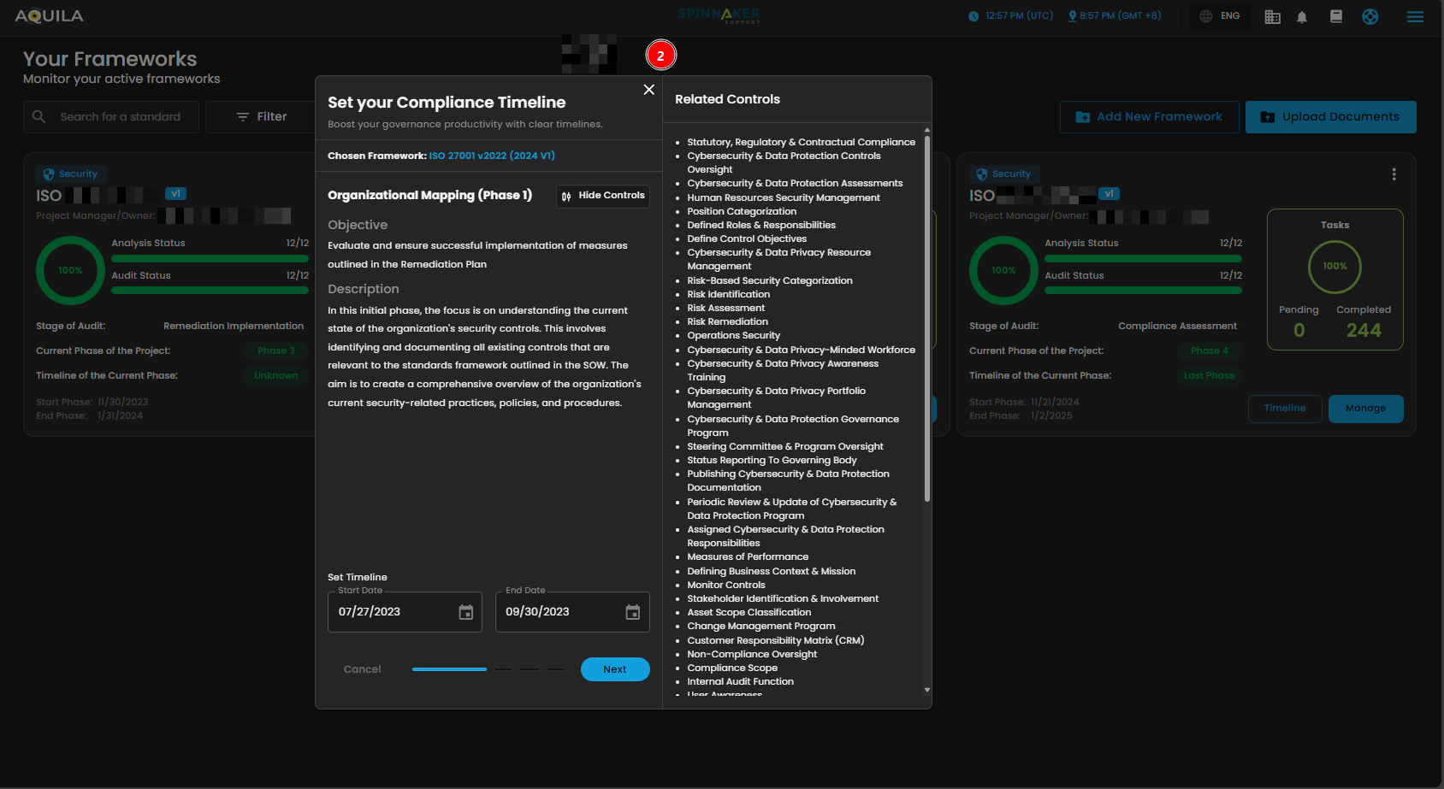The image size is (1444, 789).
Task: Click the organization building icon in header
Action: point(1272,17)
